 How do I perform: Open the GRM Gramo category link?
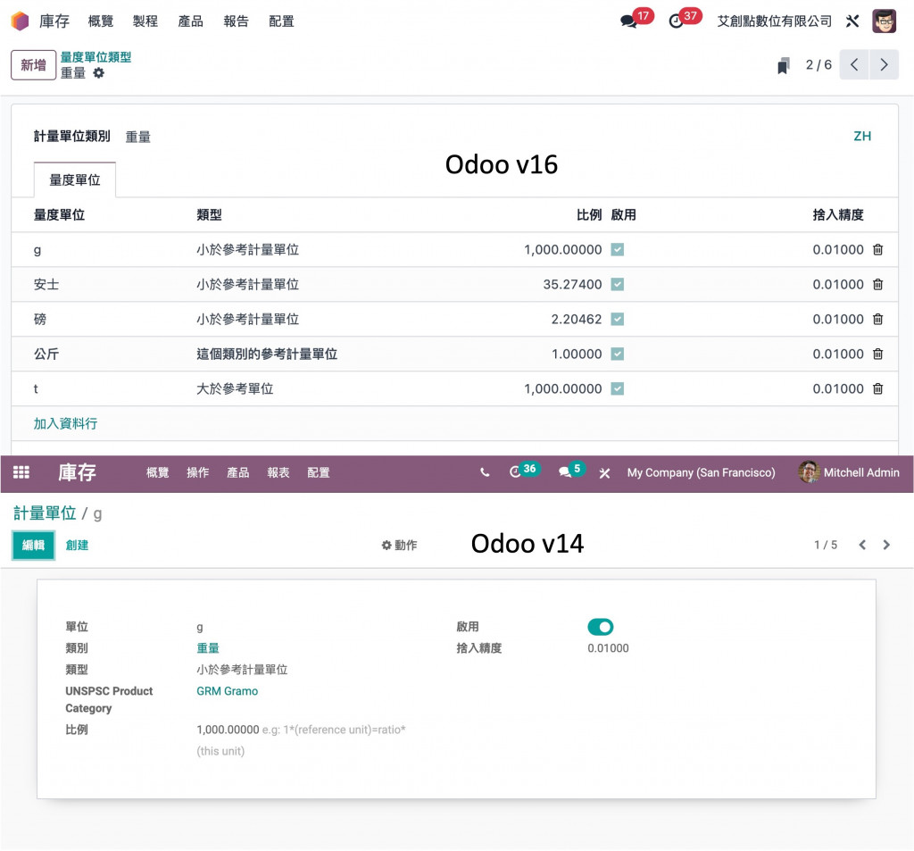coord(228,691)
